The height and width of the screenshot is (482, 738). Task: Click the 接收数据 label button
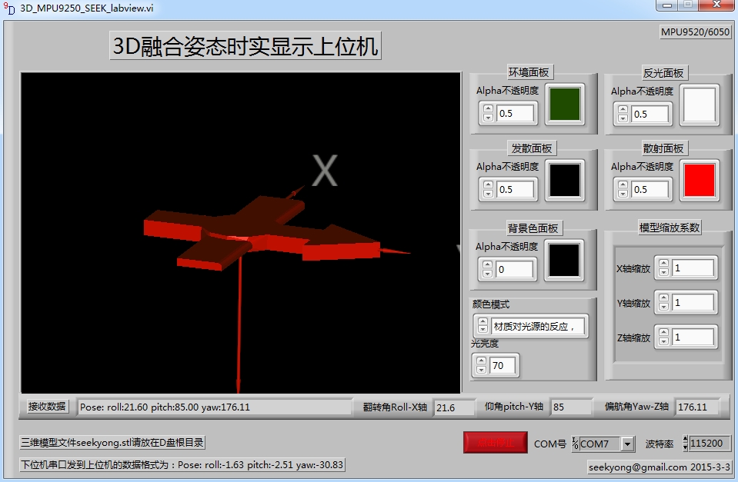point(47,407)
